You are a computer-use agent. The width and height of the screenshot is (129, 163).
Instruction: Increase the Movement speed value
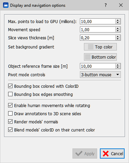pyautogui.click(x=118, y=28)
